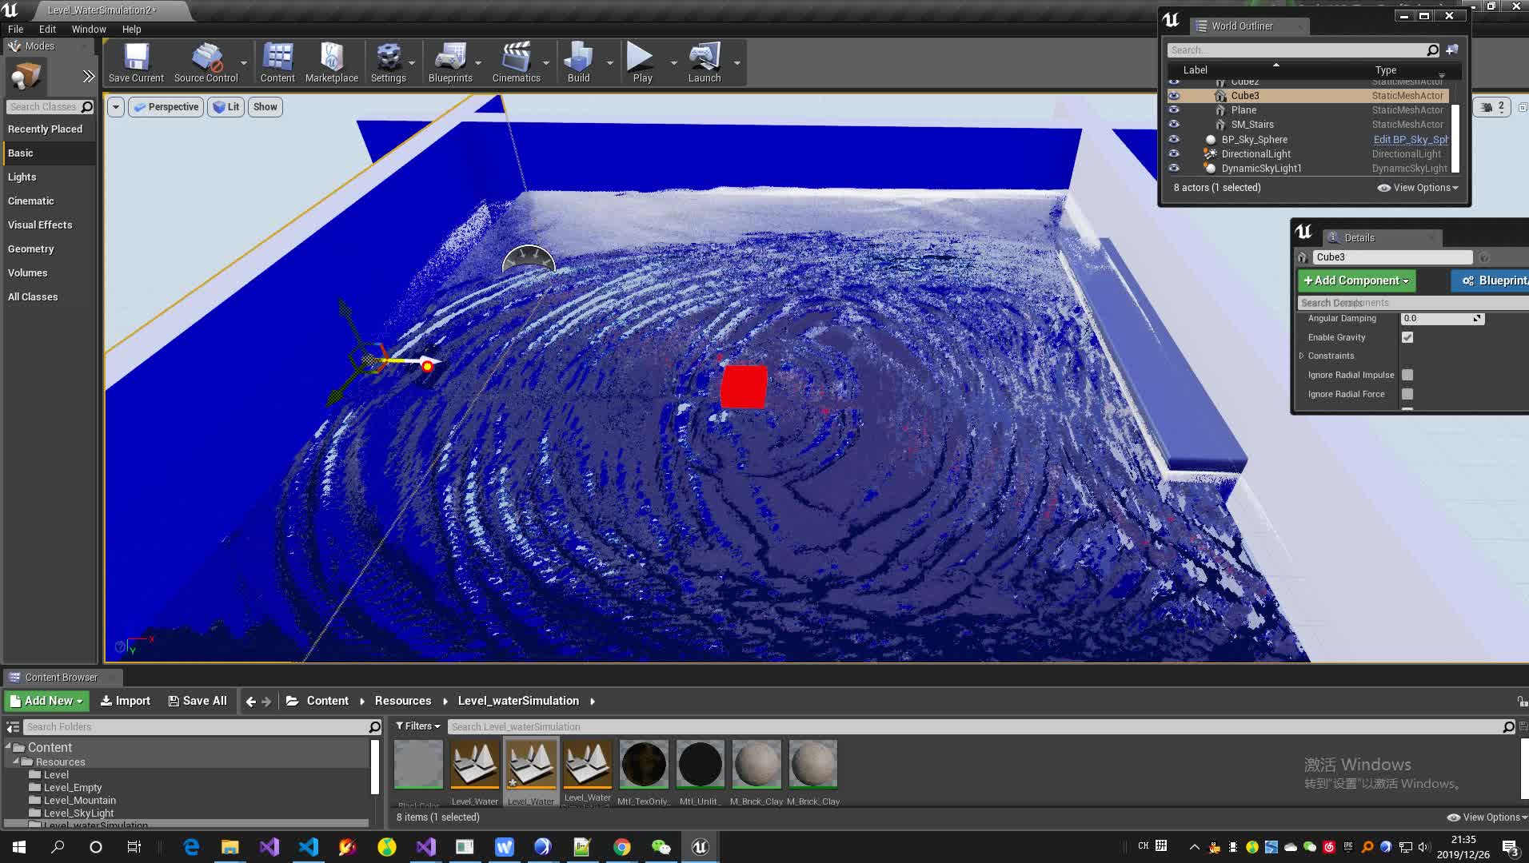Open Source Control toolbar icon
This screenshot has width=1529, height=863.
click(x=206, y=62)
